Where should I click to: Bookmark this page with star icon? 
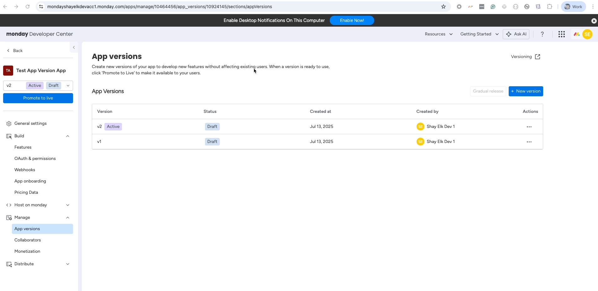tap(443, 7)
